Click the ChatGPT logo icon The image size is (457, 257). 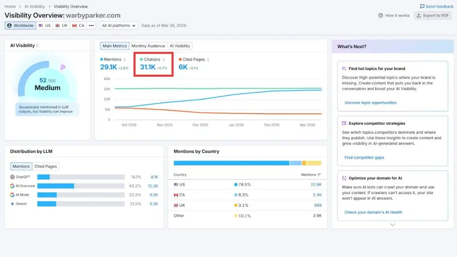point(12,177)
